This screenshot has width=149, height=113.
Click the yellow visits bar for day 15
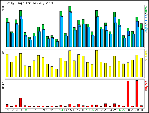click(x=70, y=64)
